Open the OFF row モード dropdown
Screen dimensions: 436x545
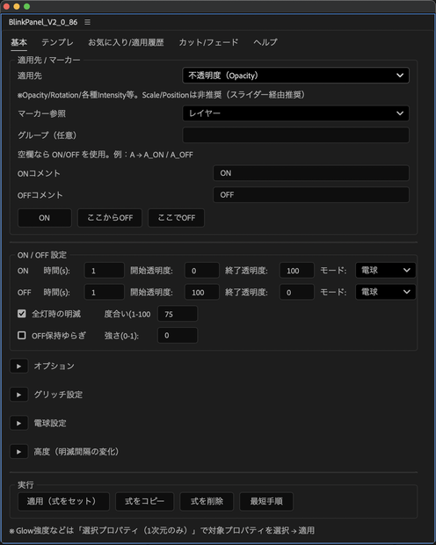pyautogui.click(x=385, y=293)
